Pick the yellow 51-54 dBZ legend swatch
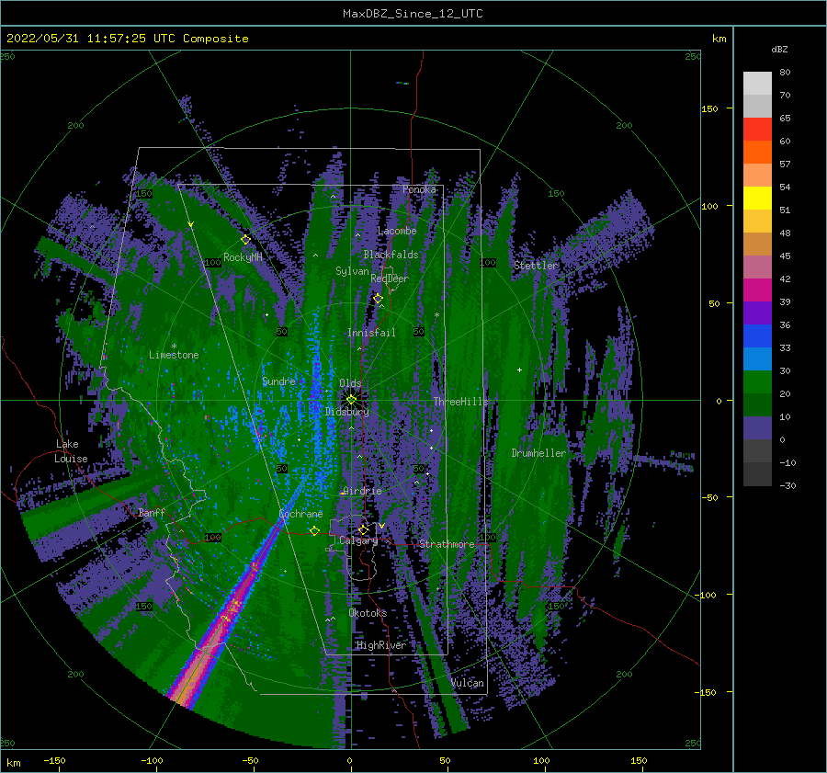827x773 pixels. [x=757, y=199]
